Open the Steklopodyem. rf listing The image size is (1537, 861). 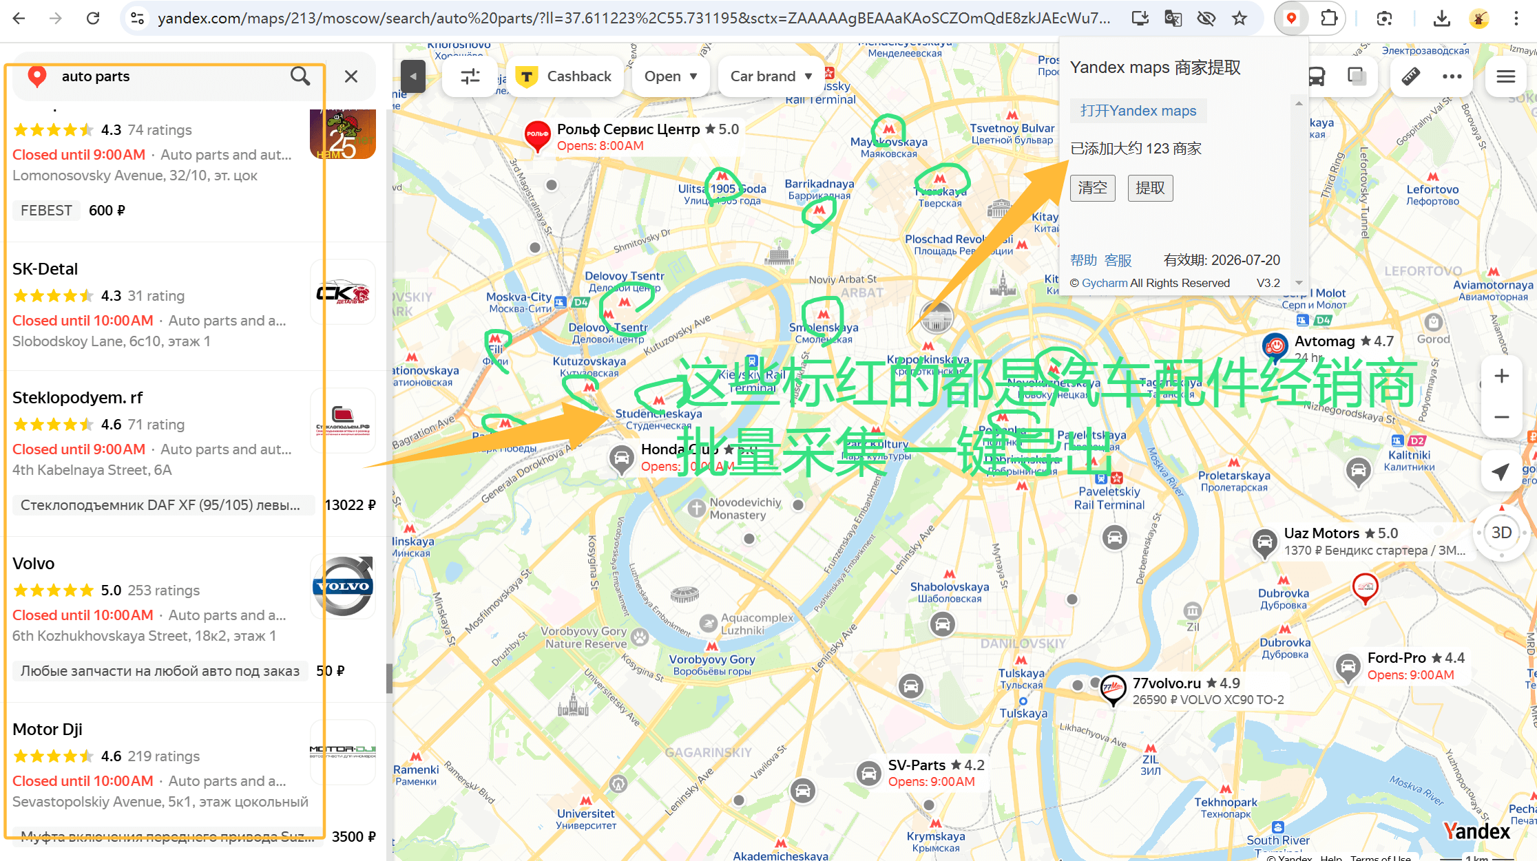[78, 398]
